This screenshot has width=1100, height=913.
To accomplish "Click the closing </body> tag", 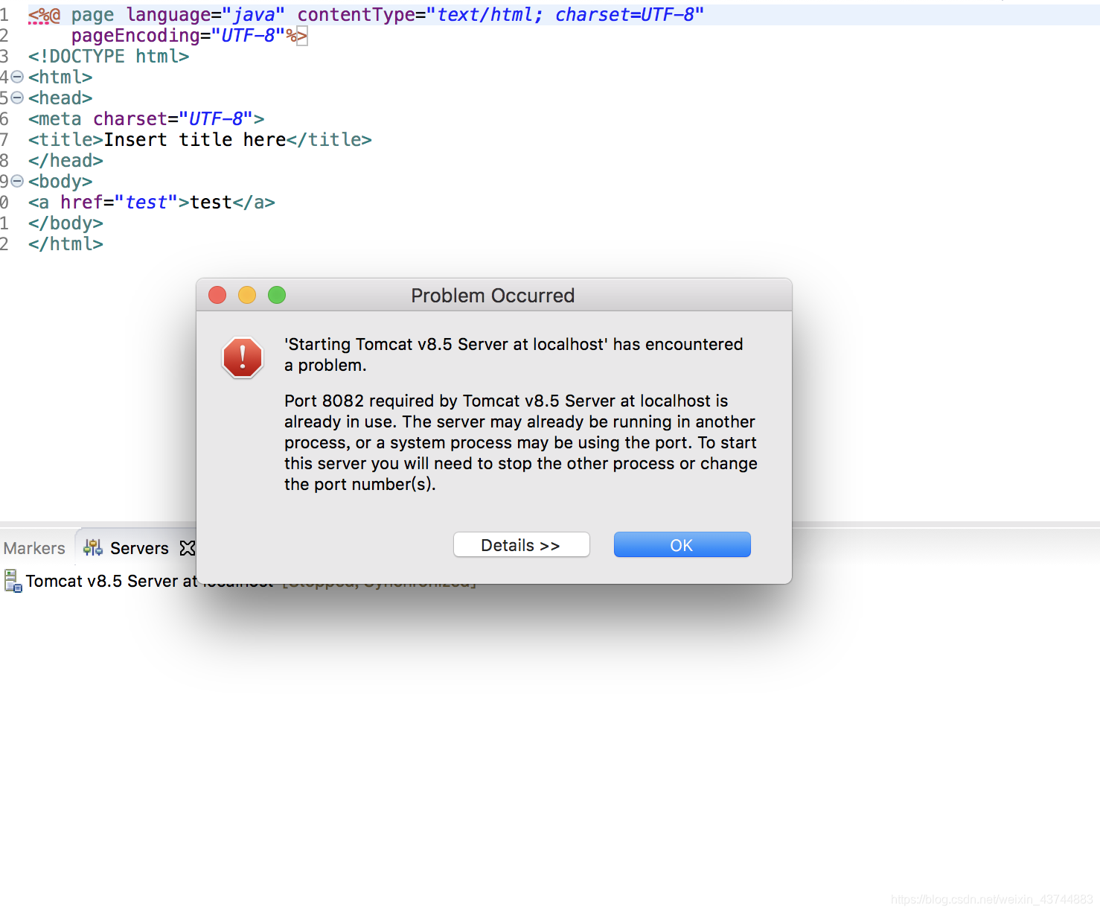I will (x=65, y=223).
